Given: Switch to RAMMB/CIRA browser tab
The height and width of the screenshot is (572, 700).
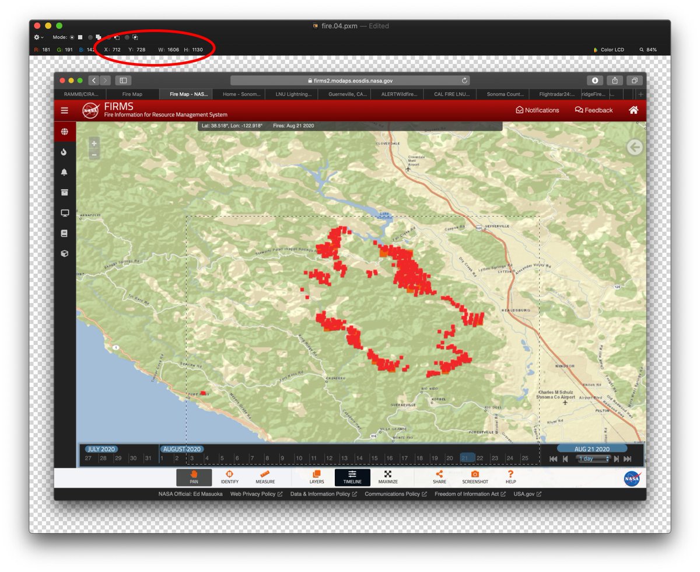Looking at the screenshot, I should click(80, 94).
